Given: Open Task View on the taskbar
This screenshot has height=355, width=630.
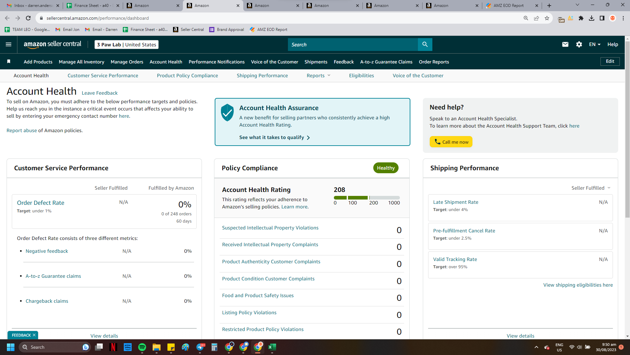Looking at the screenshot, I should coord(99,347).
